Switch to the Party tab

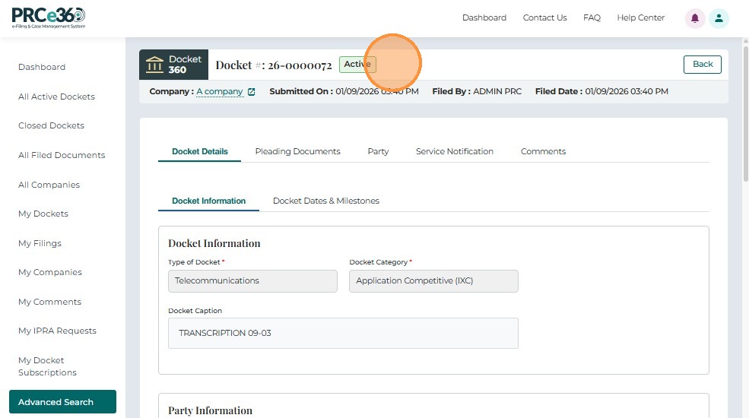click(x=378, y=151)
